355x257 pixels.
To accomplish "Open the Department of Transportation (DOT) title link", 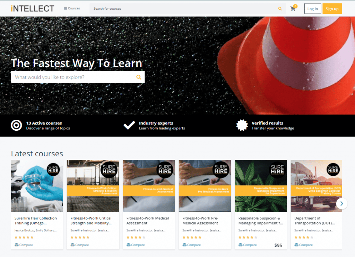I will point(314,221).
